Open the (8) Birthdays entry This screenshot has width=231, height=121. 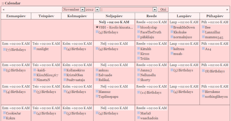(x=215, y=71)
